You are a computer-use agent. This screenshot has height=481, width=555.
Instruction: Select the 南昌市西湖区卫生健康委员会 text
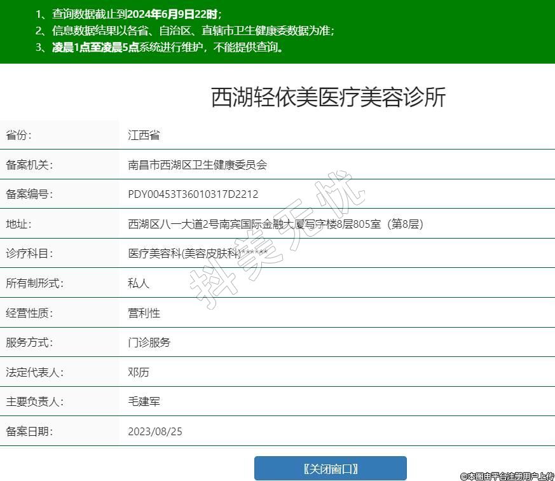click(x=197, y=165)
